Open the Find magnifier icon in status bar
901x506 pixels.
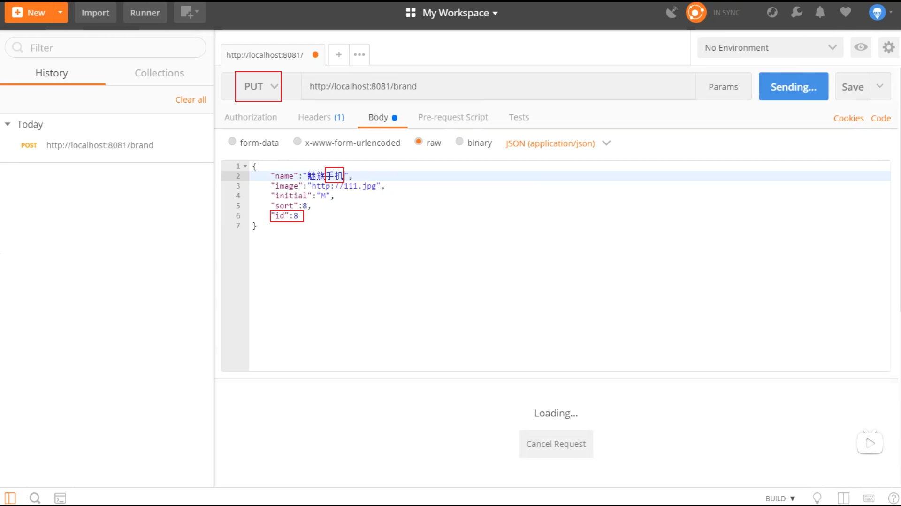(x=35, y=498)
